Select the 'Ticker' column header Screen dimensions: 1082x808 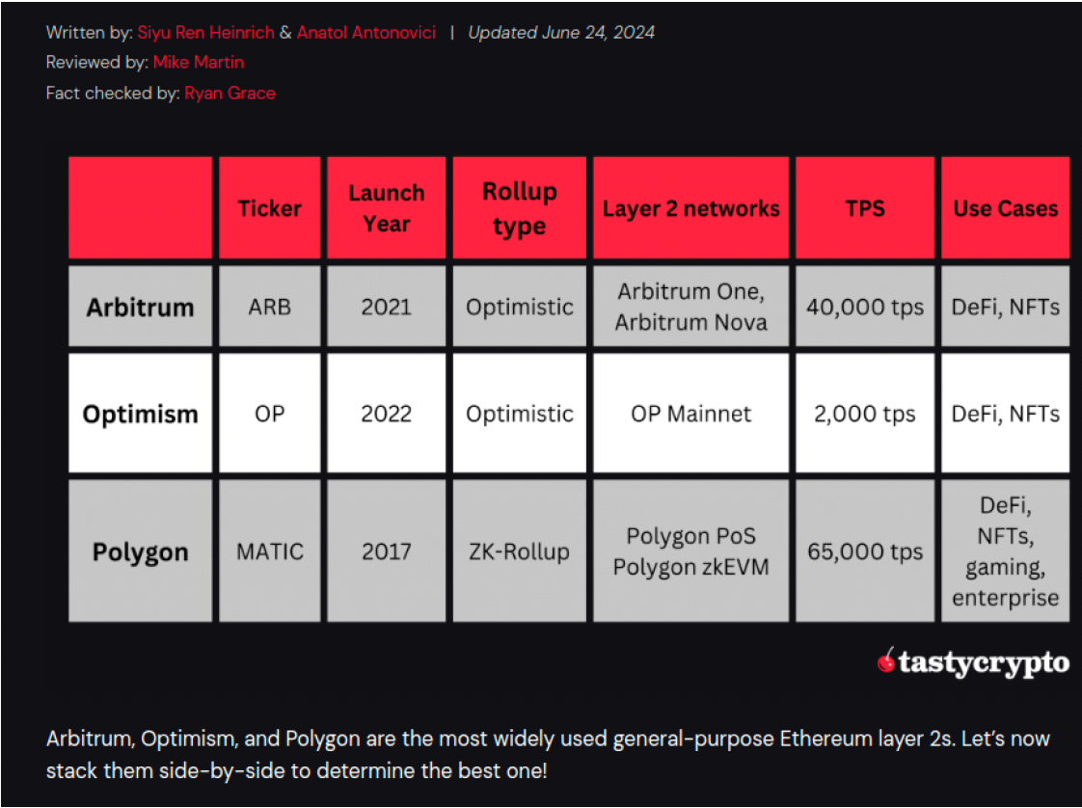270,207
